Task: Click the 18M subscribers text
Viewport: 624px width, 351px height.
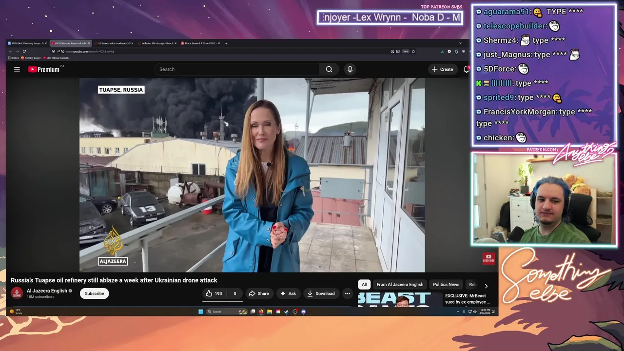Action: tap(40, 297)
